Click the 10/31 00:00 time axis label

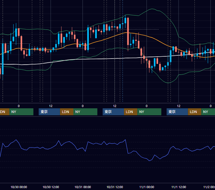83,187
